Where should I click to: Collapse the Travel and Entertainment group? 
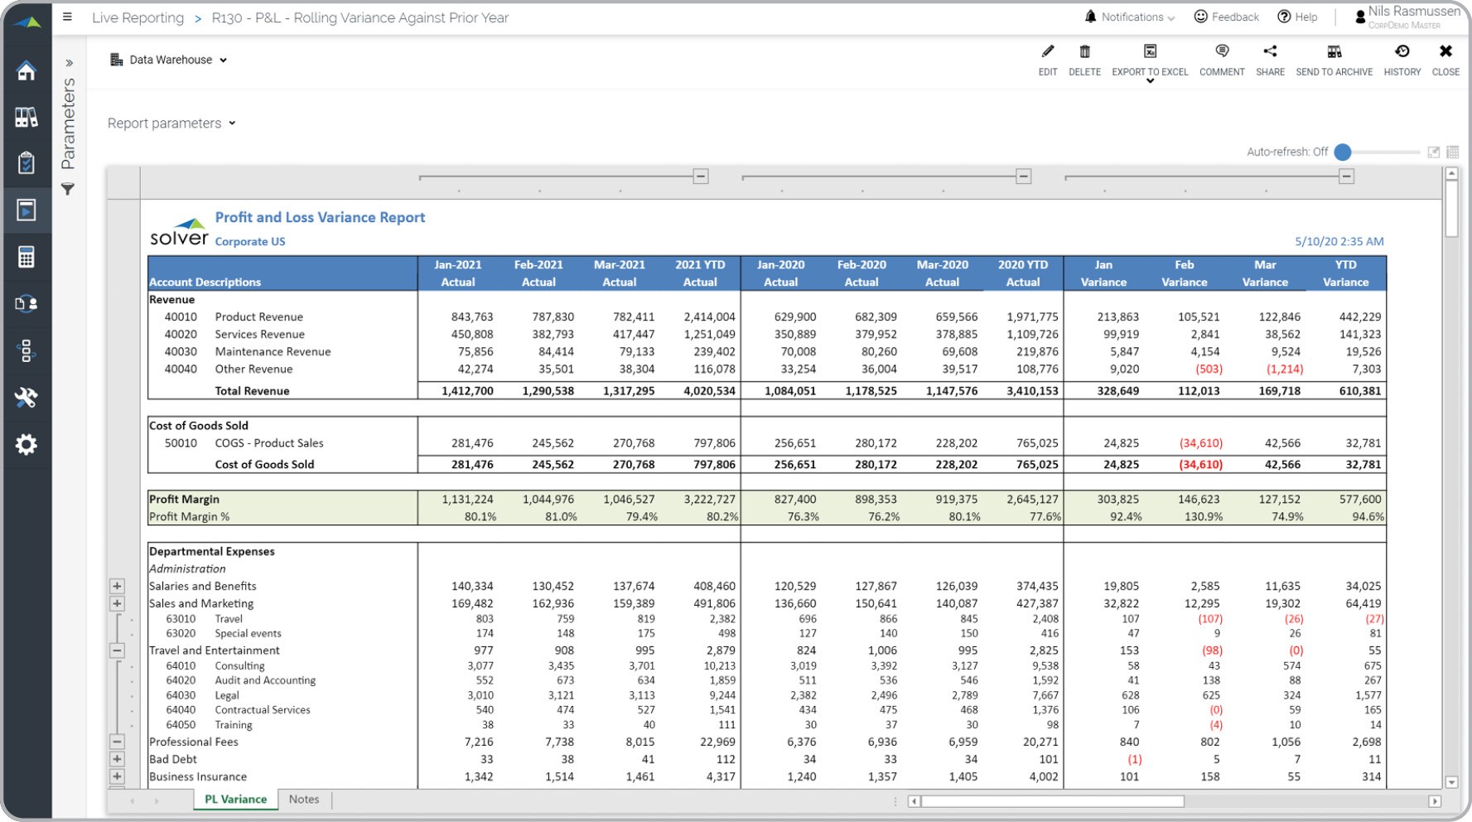coord(117,650)
